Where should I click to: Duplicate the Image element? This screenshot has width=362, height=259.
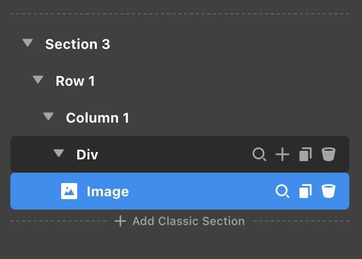pos(306,191)
